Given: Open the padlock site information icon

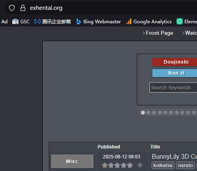Looking at the screenshot, I should (23, 8).
